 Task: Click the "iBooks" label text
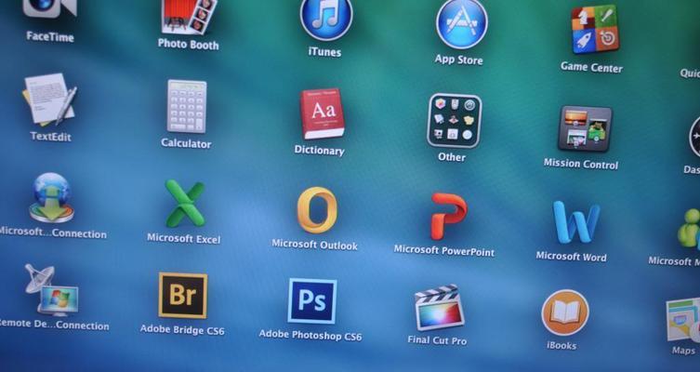pyautogui.click(x=561, y=345)
